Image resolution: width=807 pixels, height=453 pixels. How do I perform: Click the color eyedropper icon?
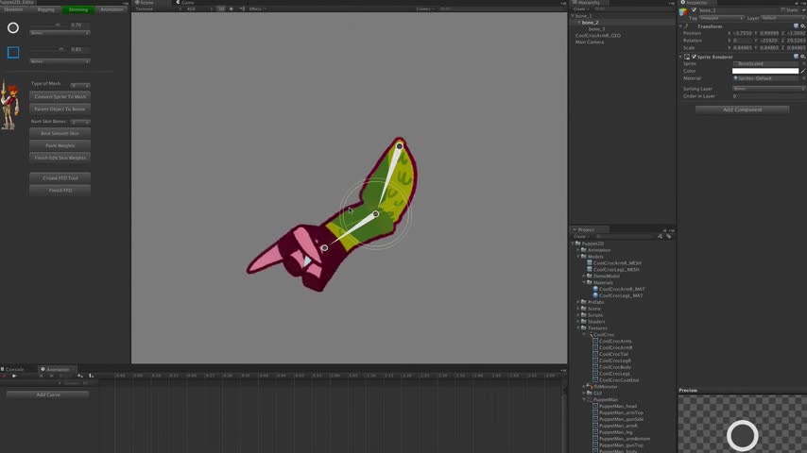tap(803, 71)
